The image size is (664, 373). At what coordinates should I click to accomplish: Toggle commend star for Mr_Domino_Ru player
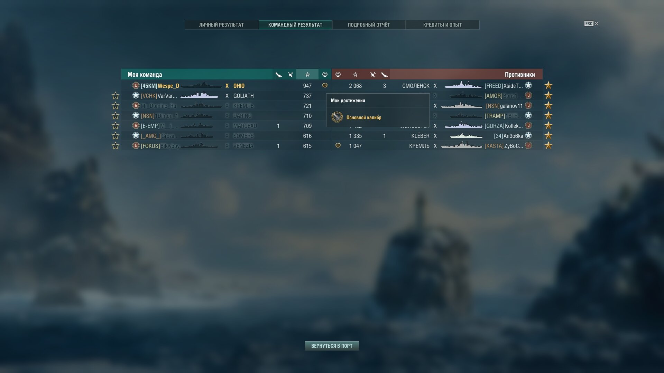(116, 106)
